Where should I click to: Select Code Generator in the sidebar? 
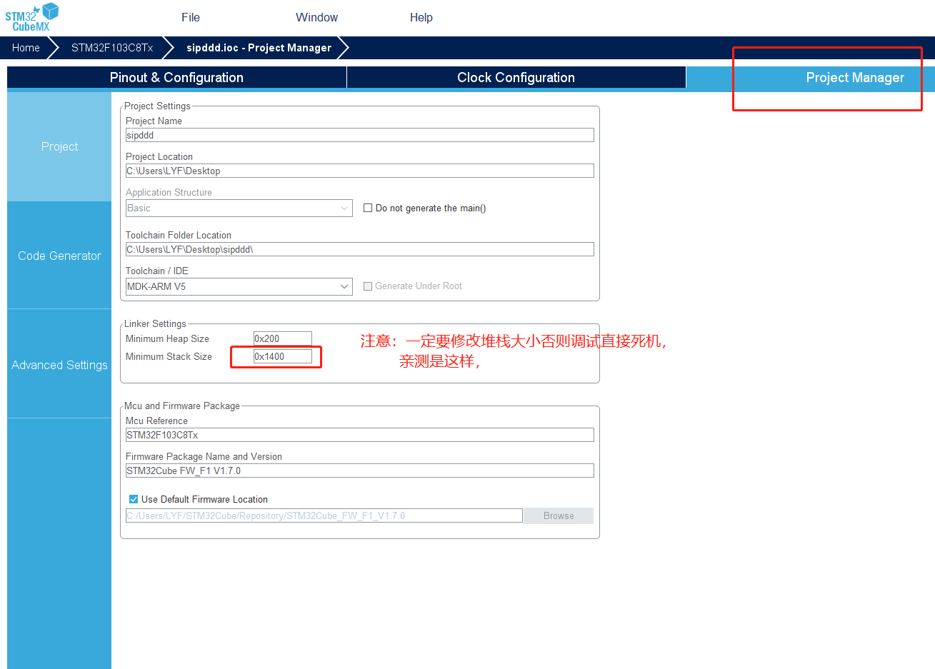59,256
